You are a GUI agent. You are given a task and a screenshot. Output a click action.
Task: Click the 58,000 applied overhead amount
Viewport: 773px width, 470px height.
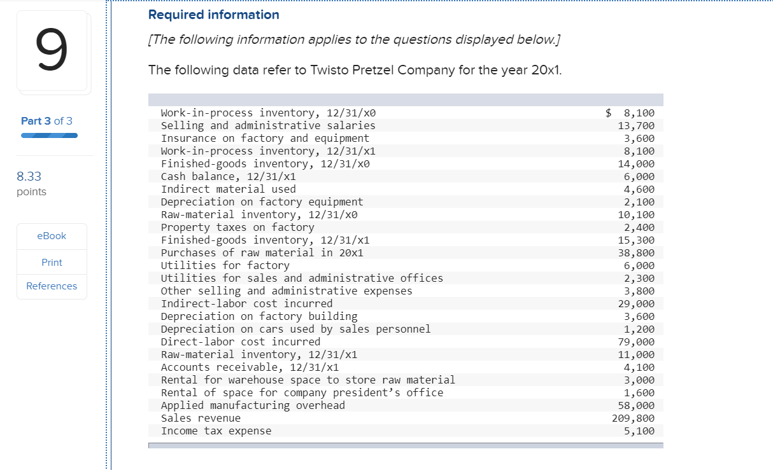(636, 405)
